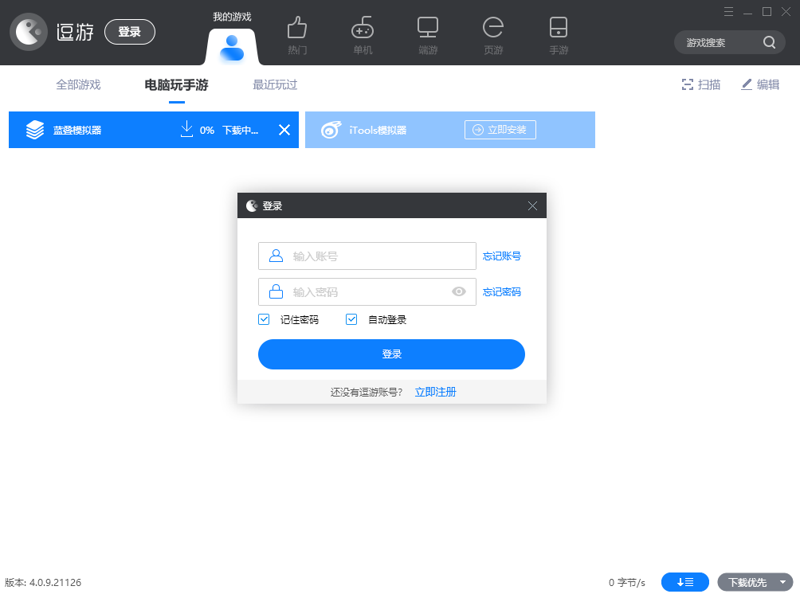Open the 页游 category icon
The image size is (800, 594).
click(x=492, y=33)
